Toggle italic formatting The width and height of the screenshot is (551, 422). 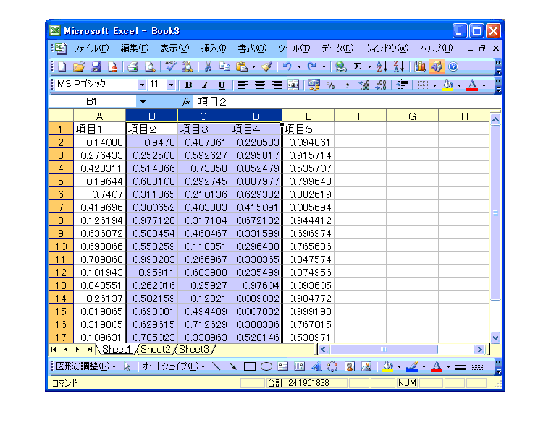pos(205,85)
